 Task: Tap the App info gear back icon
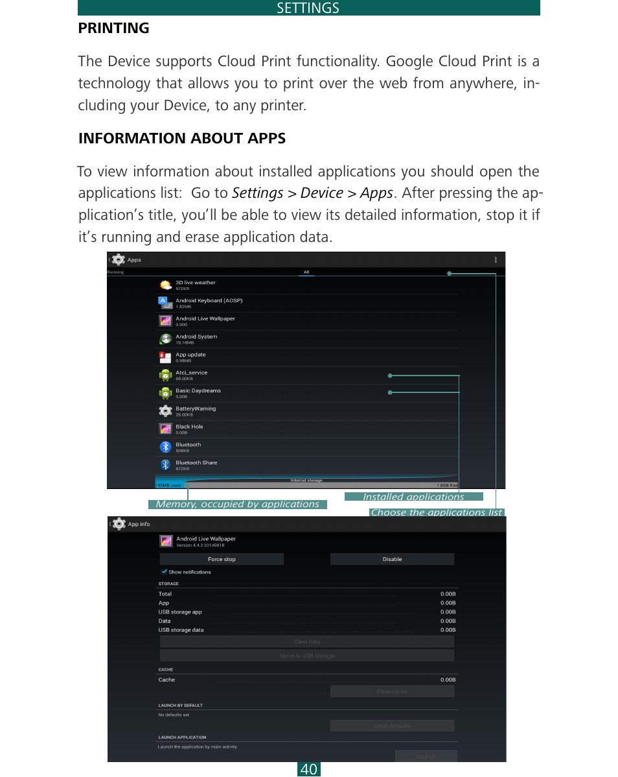(x=119, y=524)
